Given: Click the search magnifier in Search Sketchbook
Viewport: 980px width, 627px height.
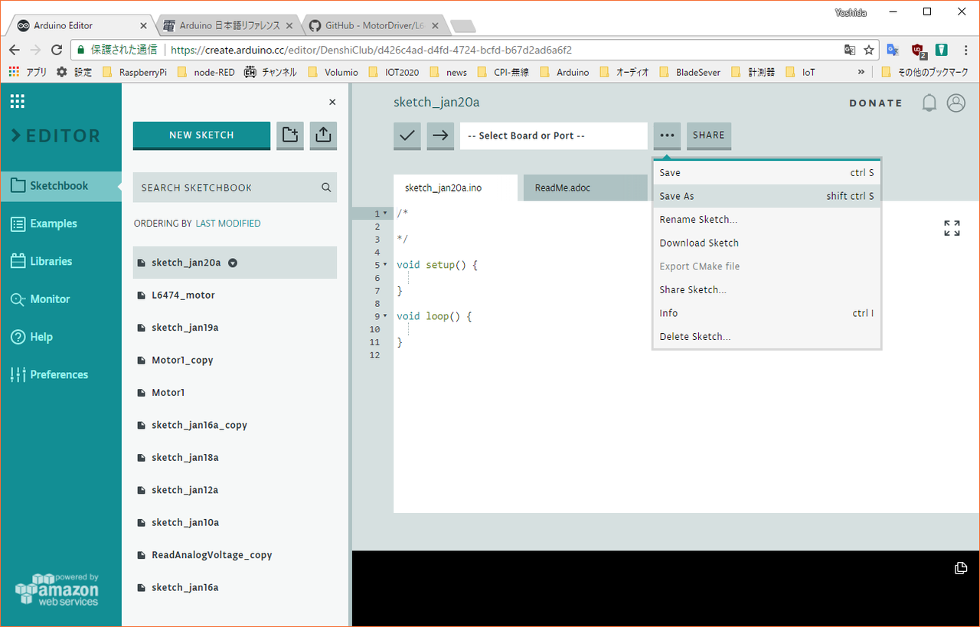Looking at the screenshot, I should click(326, 188).
